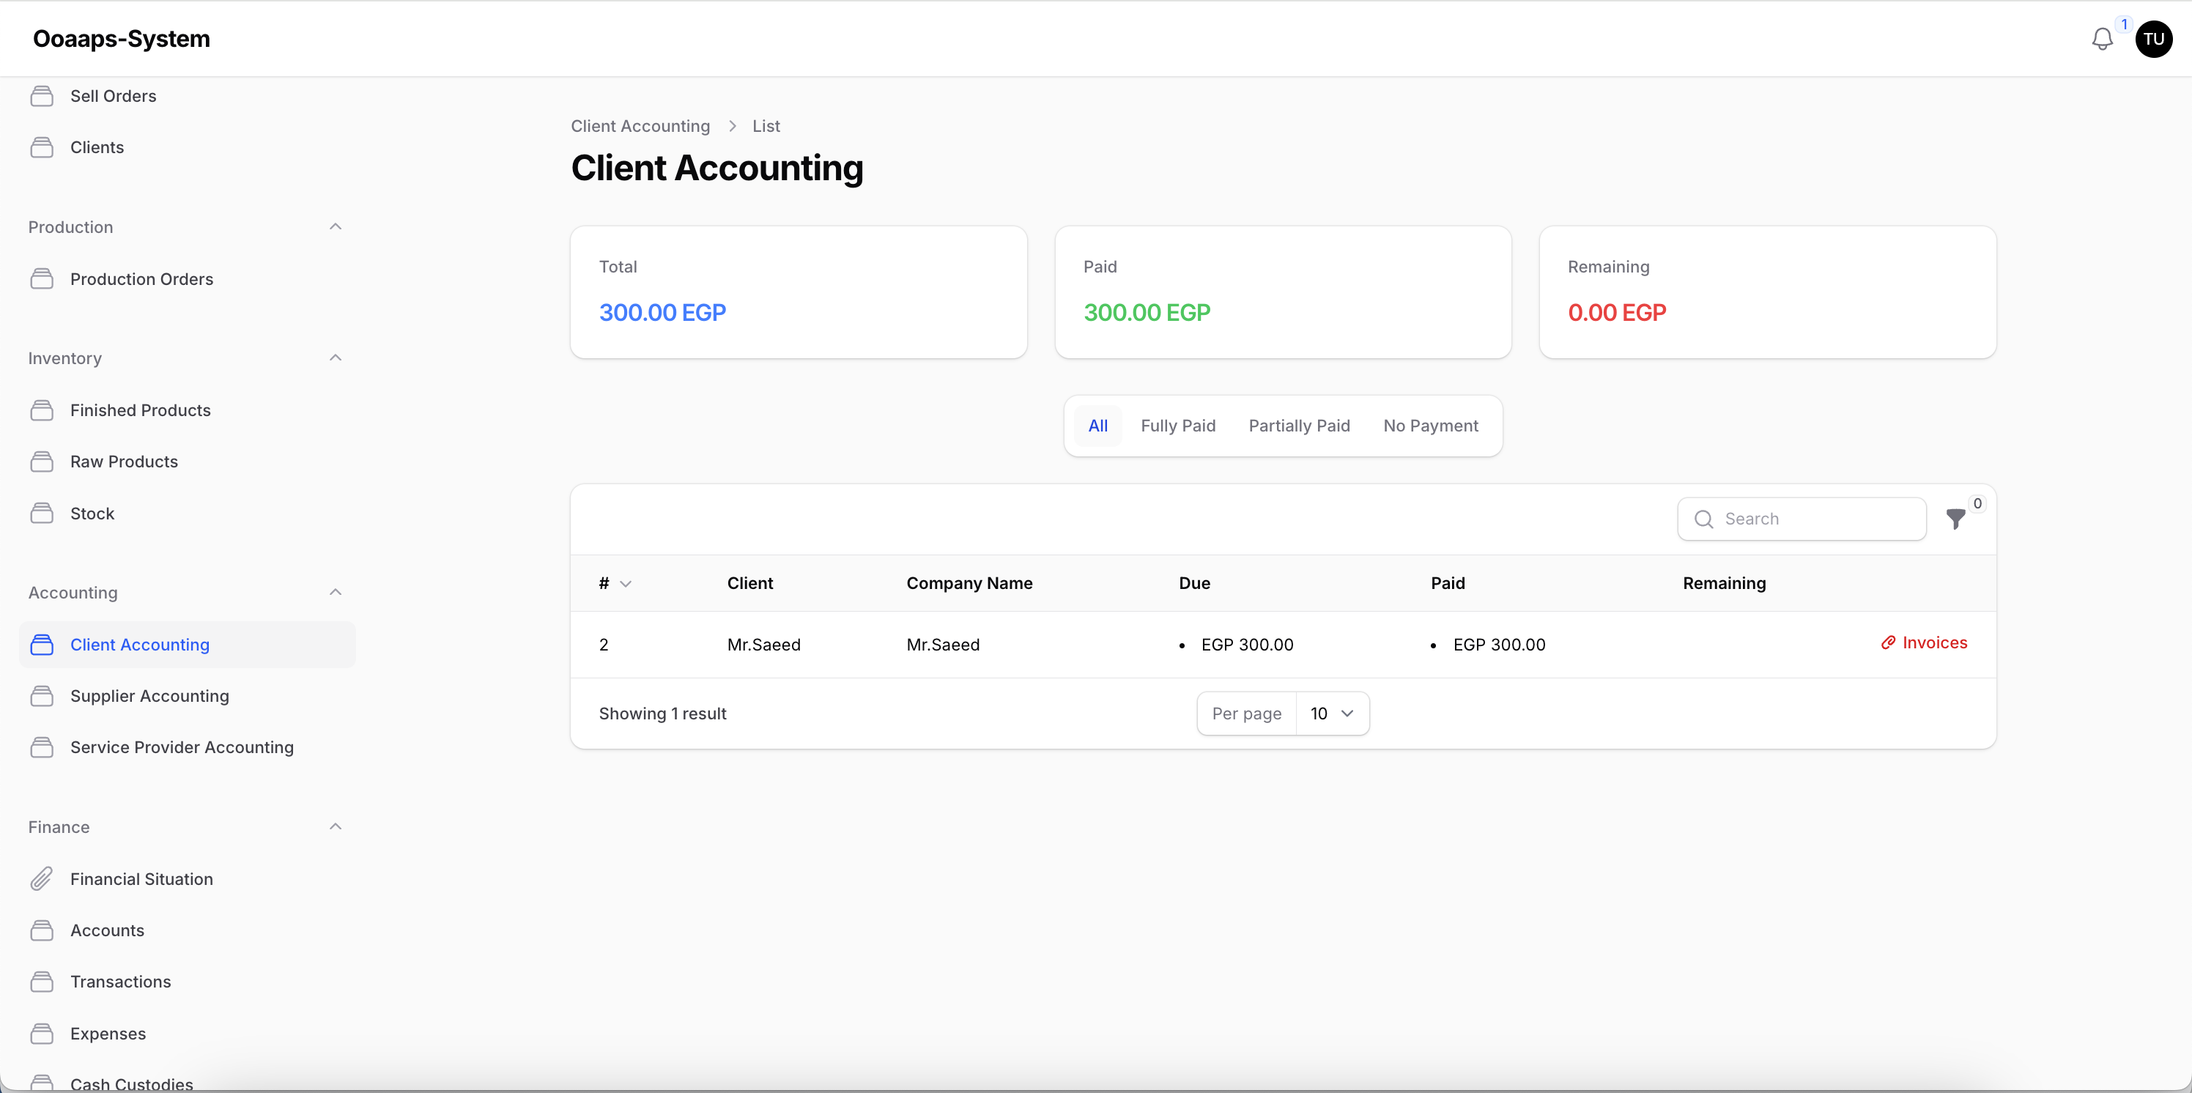Click the Production Orders sidebar icon
Viewport: 2192px width, 1093px height.
(x=42, y=279)
